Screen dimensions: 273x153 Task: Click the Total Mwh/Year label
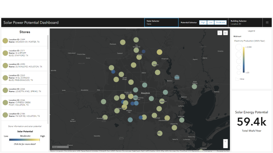(x=251, y=131)
